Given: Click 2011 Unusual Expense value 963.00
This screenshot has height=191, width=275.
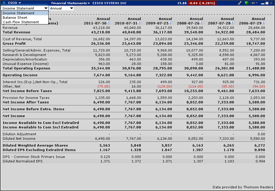Looking at the screenshot, I should click(104, 64).
